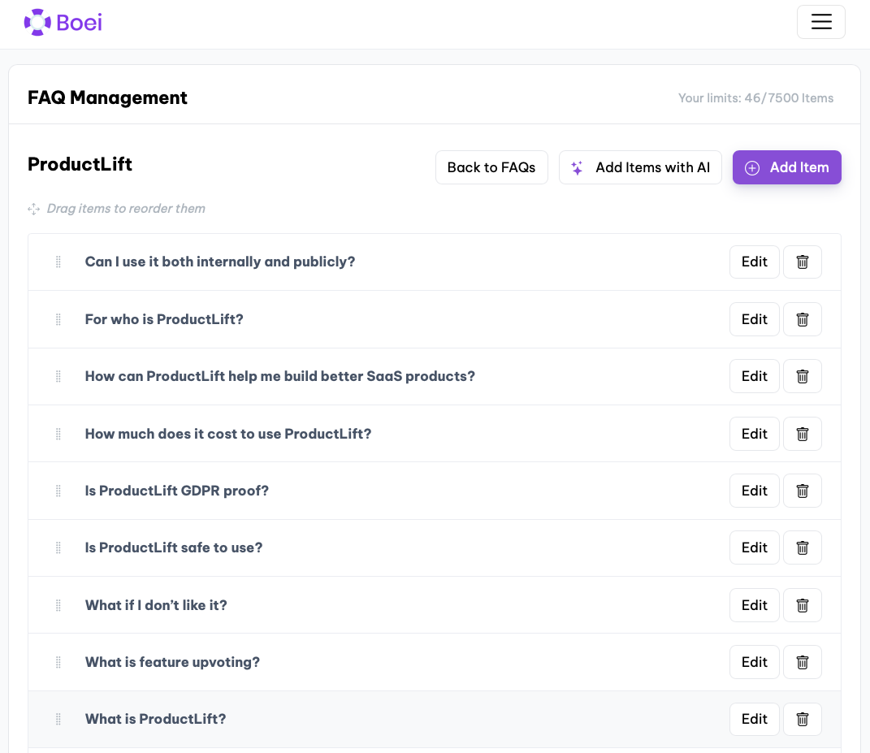The height and width of the screenshot is (753, 870).
Task: Delete 'Can I use it both internally' item
Action: tap(803, 262)
